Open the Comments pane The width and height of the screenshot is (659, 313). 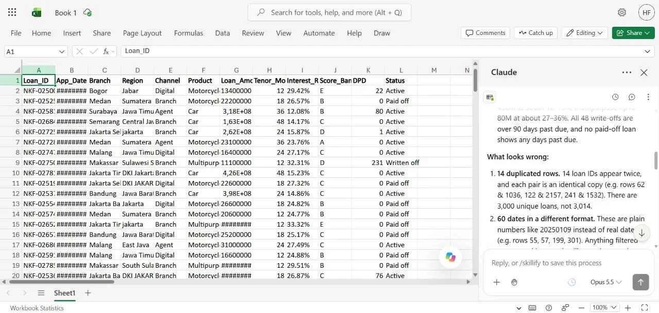(485, 33)
